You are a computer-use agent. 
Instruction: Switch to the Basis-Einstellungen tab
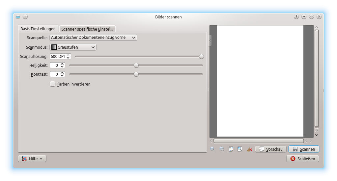[38, 29]
